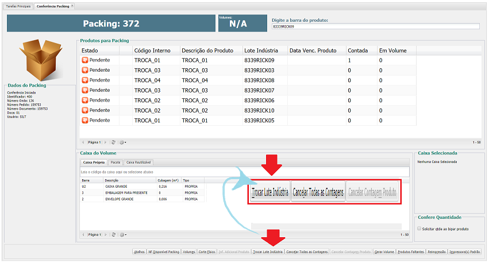Image resolution: width=489 pixels, height=263 pixels.
Task: Go to next page in products grid
Action: [106, 142]
